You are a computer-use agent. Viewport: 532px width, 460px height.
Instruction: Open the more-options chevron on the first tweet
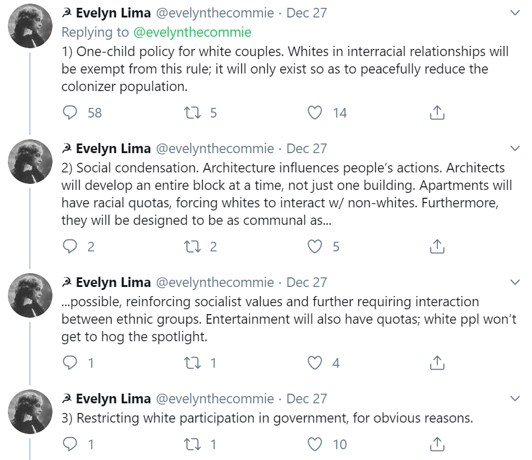pos(515,13)
